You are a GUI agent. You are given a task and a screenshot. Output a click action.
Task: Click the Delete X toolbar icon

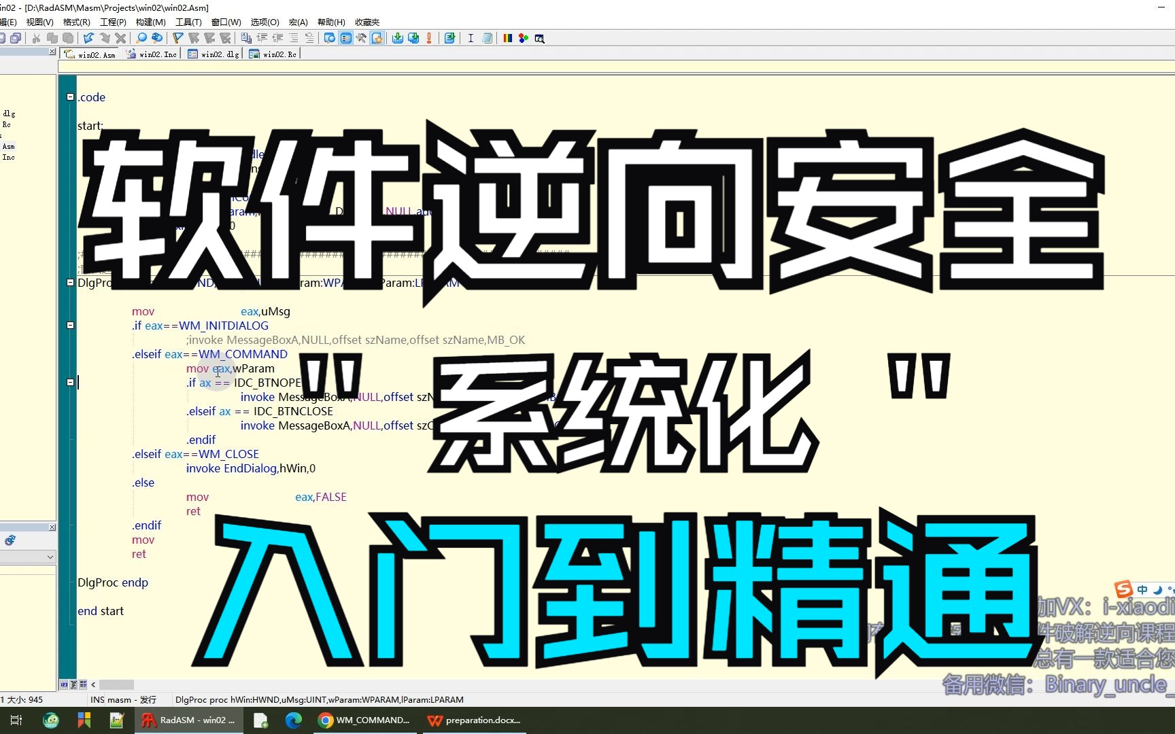(x=120, y=38)
